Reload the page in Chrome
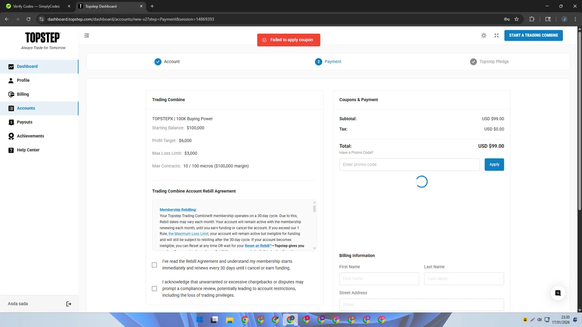This screenshot has height=327, width=582. [28, 19]
